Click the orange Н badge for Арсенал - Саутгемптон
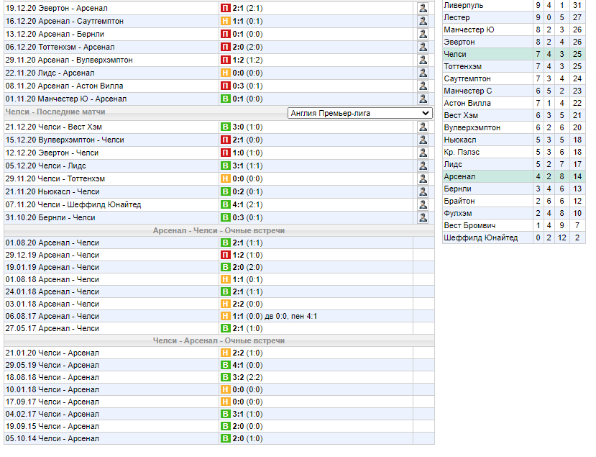Viewport: 596px width, 457px height. [226, 21]
